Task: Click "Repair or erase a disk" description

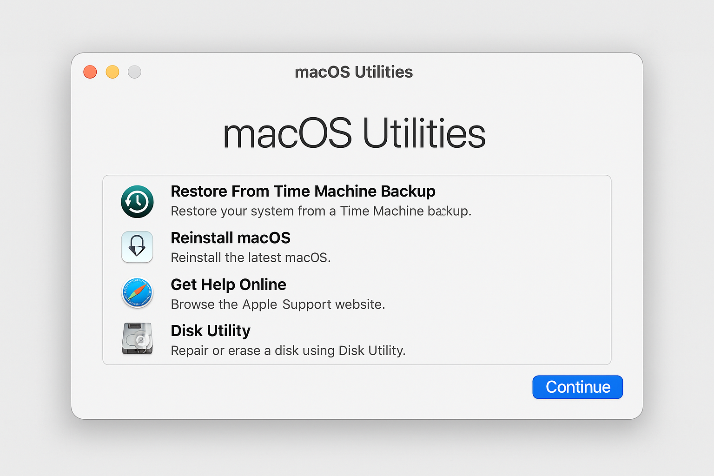Action: (x=235, y=350)
